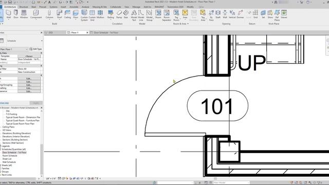
Task: Select the Model Text tool
Action: [x=134, y=15]
